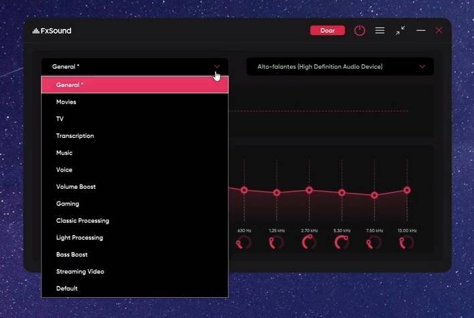The image size is (474, 318).
Task: Click the 5.30 kHz frequency knob
Action: pos(341,242)
